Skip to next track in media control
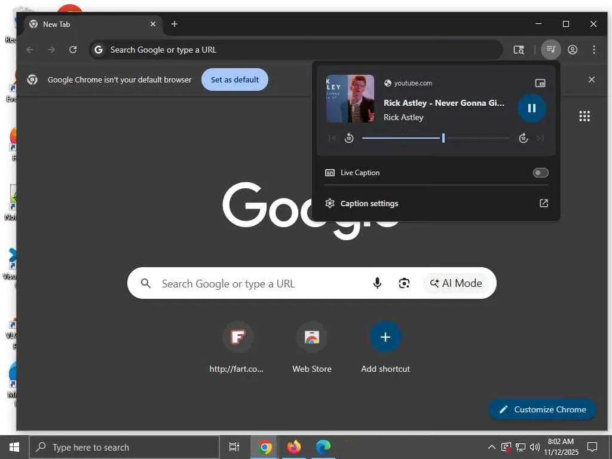Image resolution: width=612 pixels, height=459 pixels. pyautogui.click(x=540, y=138)
